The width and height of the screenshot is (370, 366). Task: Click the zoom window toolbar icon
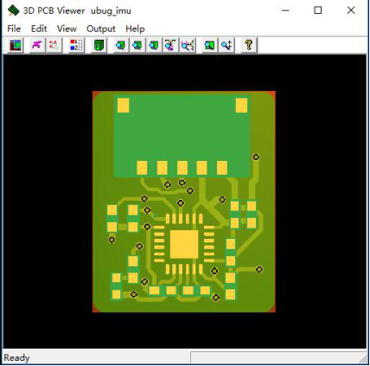210,45
